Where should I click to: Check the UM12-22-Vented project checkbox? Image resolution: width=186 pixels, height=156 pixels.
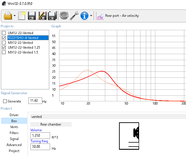pos(4,33)
